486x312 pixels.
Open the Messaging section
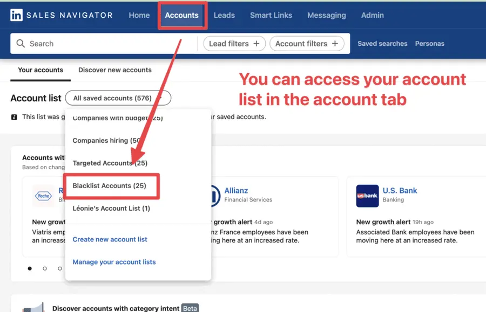(326, 15)
